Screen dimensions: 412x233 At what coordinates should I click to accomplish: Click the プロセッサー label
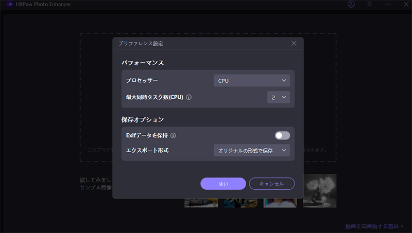pos(142,80)
